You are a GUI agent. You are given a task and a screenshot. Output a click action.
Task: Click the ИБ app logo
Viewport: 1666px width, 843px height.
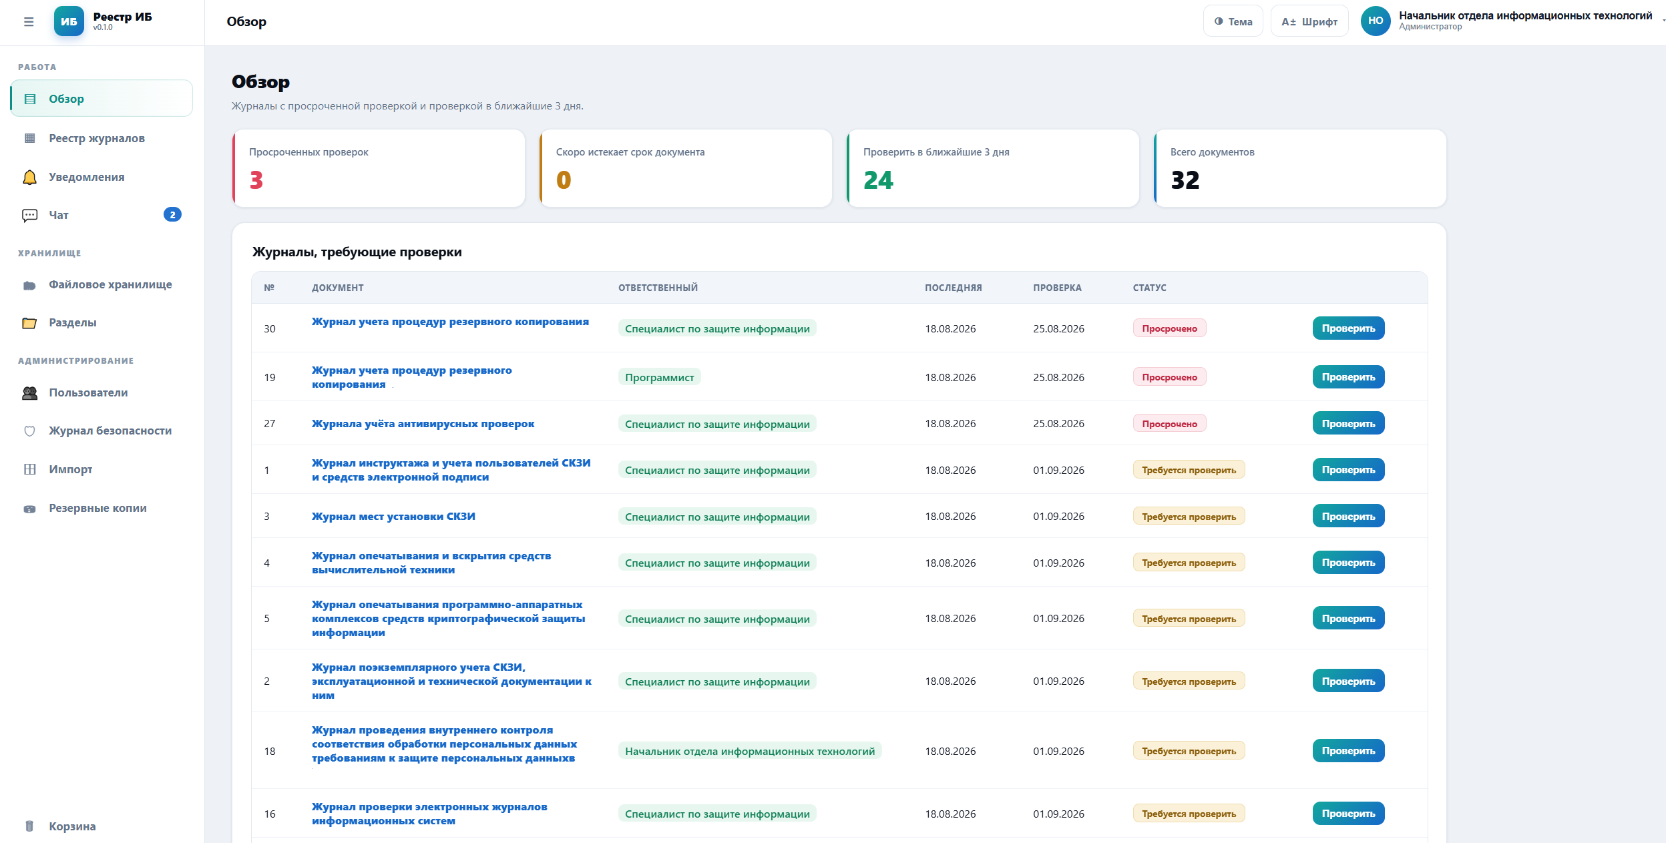69,21
